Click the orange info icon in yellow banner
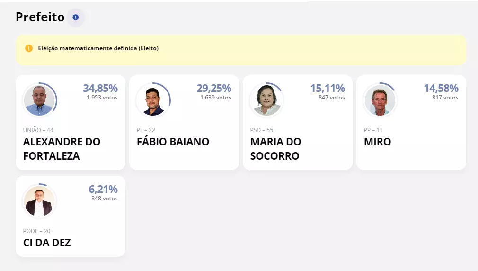 tap(29, 48)
